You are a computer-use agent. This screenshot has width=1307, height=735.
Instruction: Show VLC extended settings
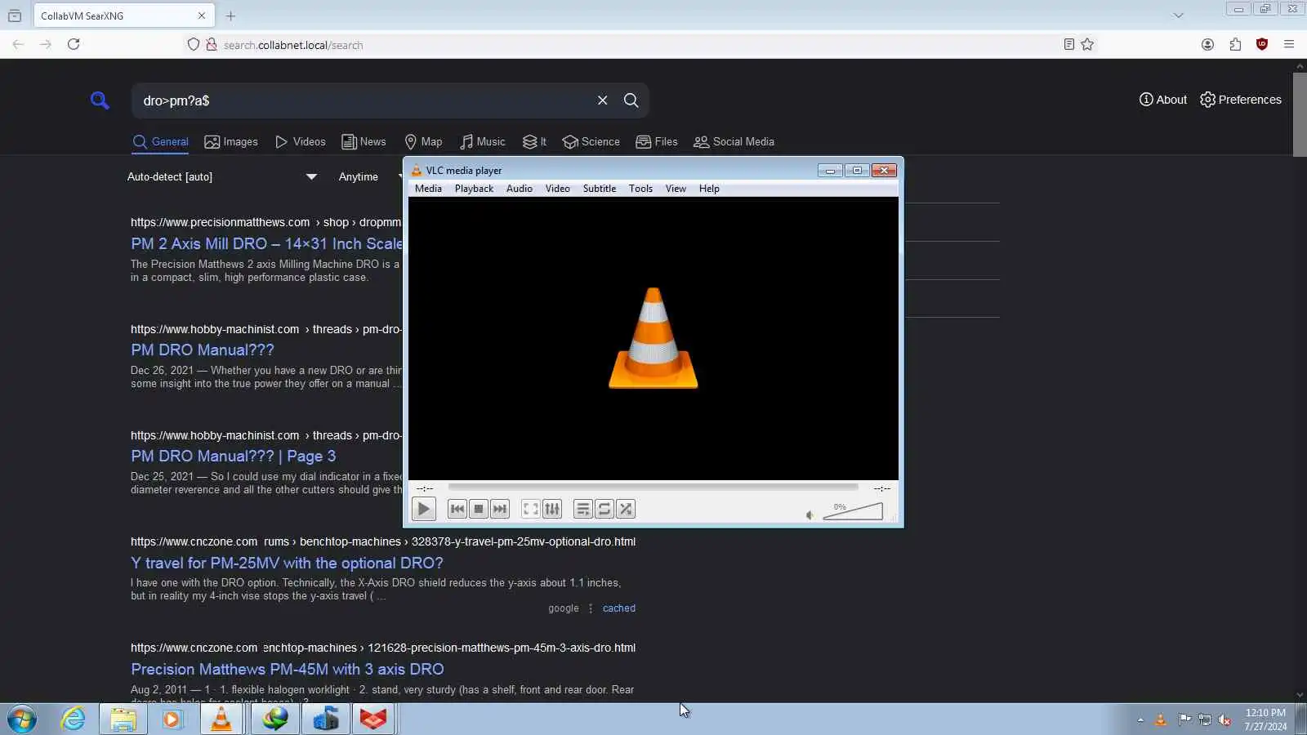[x=552, y=510]
